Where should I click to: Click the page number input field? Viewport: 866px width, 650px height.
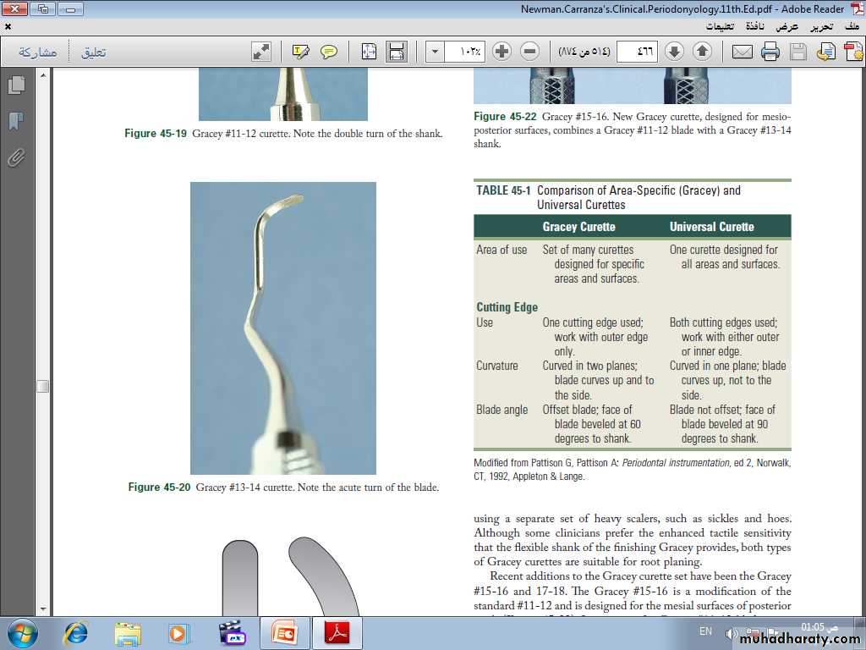click(637, 52)
